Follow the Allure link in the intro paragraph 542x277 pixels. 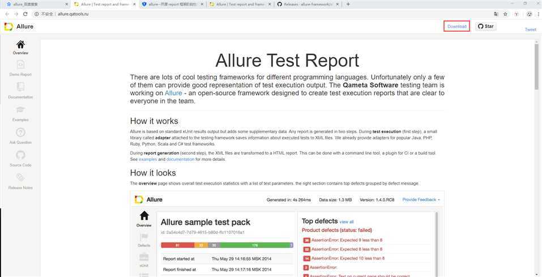click(173, 93)
